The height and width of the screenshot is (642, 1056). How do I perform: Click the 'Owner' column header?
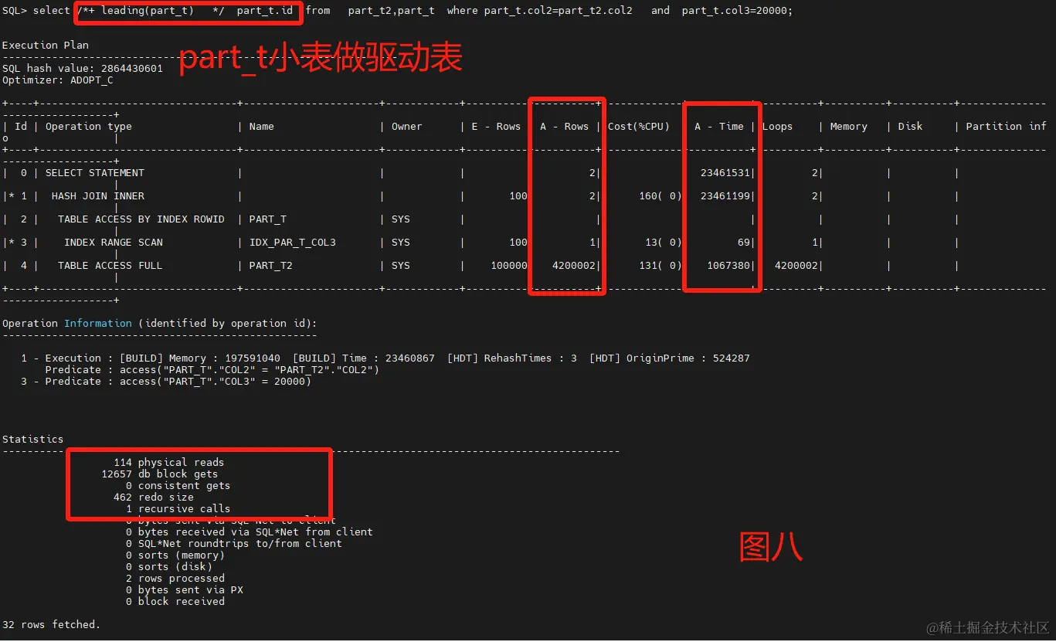click(407, 127)
